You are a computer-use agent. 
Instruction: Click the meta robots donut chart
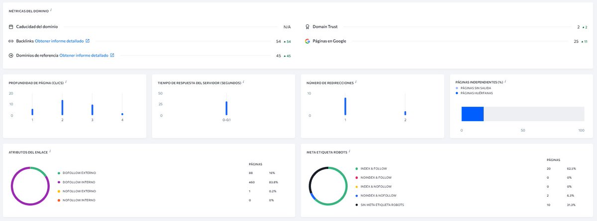pos(328,186)
